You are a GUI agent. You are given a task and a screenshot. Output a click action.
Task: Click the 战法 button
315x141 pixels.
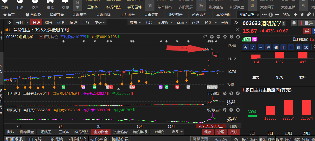pos(234,132)
